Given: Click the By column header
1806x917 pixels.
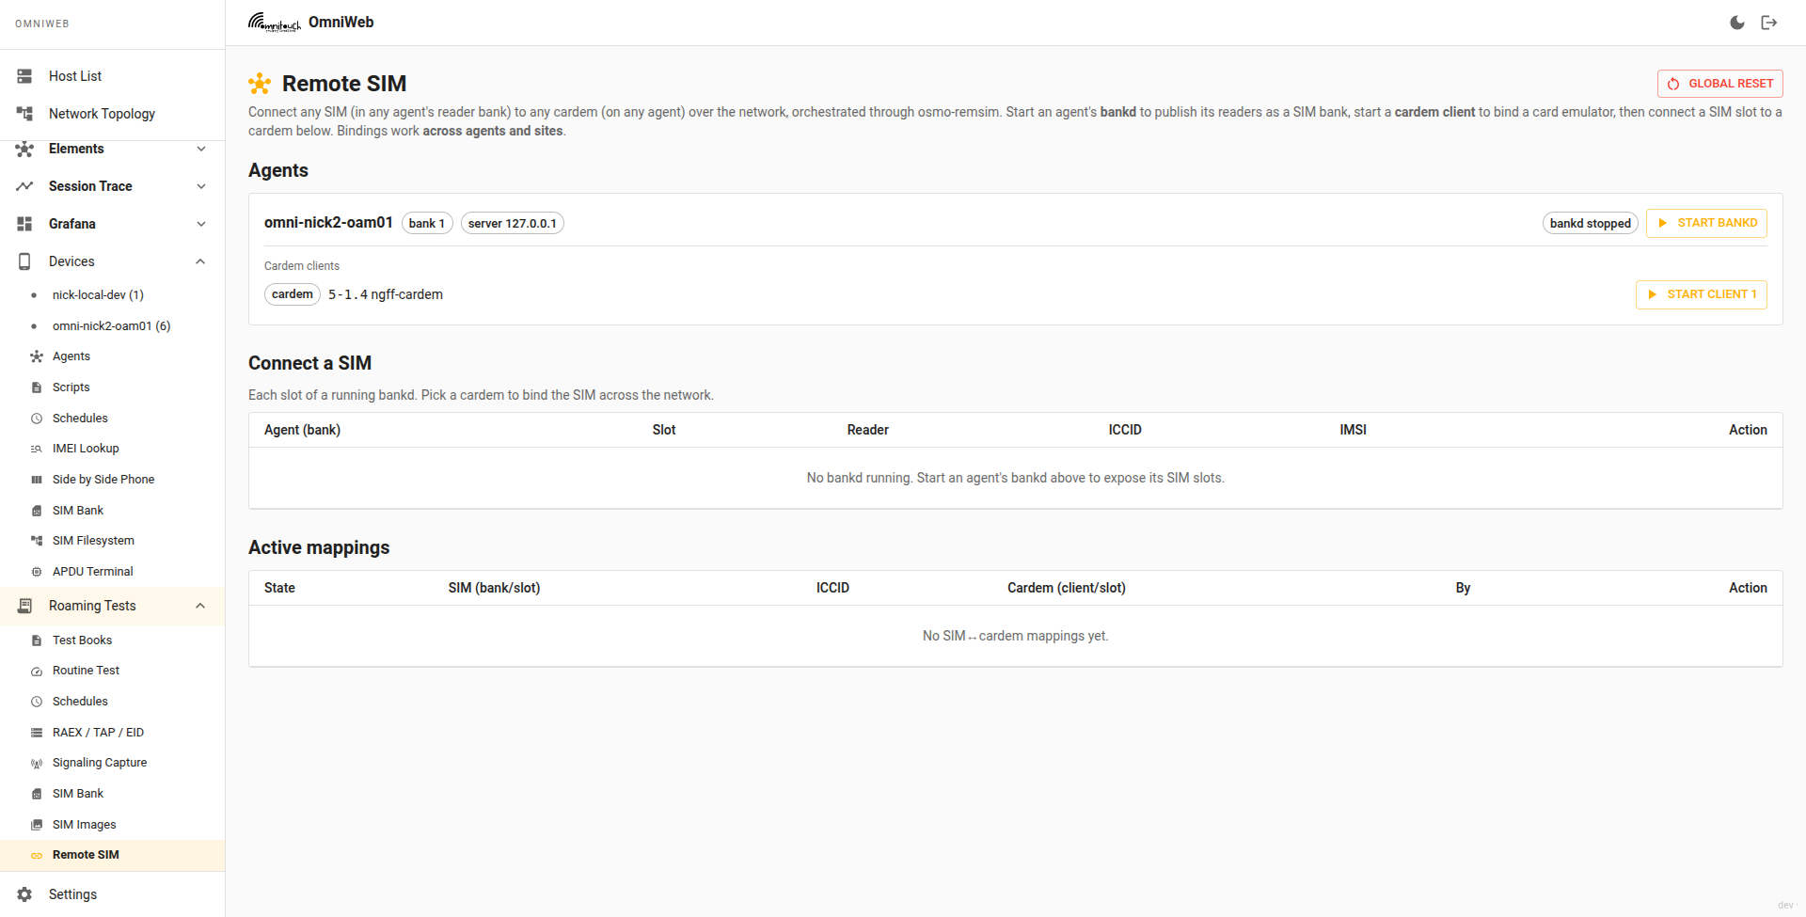Looking at the screenshot, I should (1463, 588).
